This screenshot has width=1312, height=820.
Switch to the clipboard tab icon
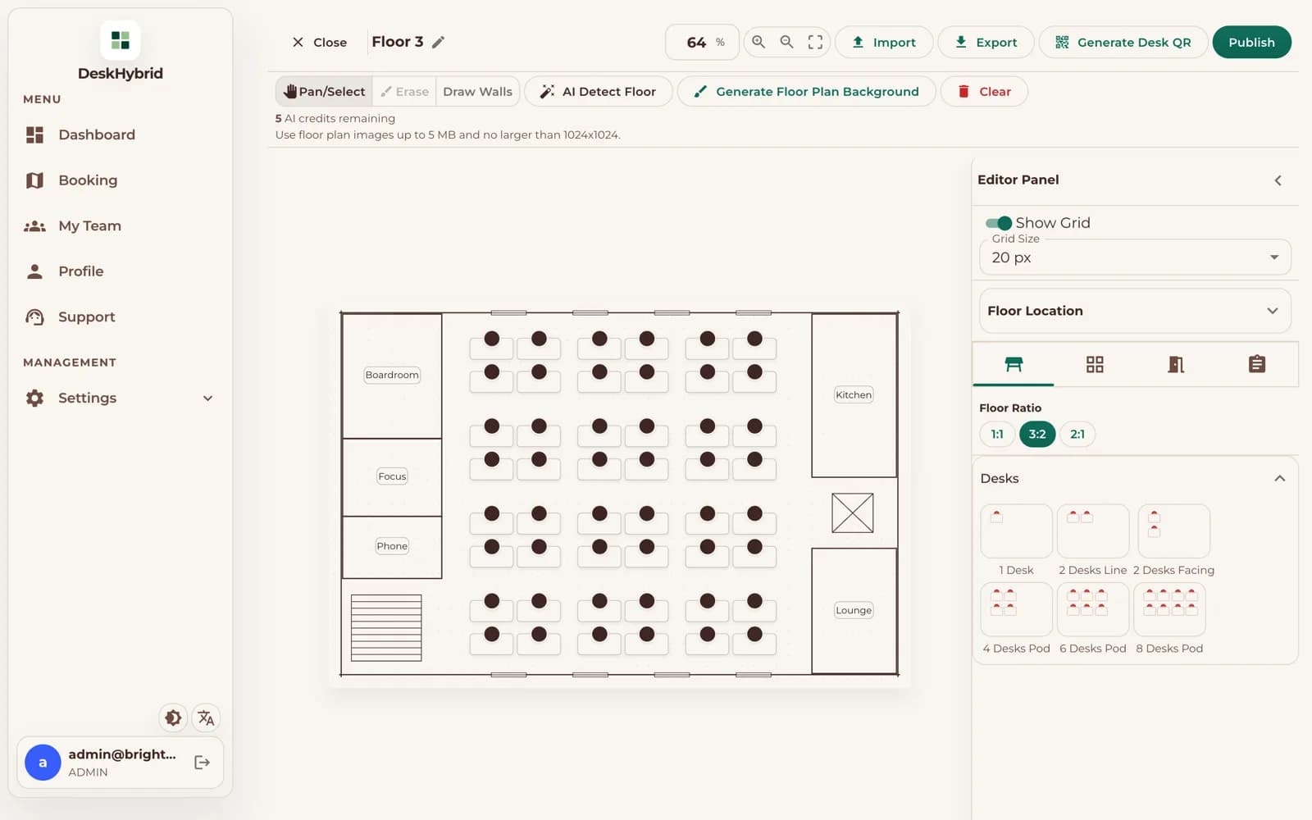tap(1257, 364)
